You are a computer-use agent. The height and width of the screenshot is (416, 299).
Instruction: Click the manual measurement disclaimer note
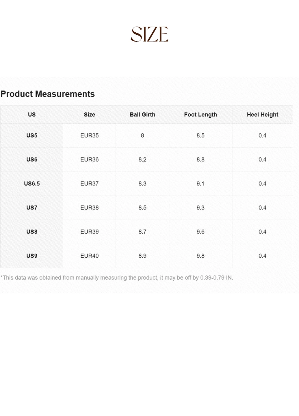(117, 278)
